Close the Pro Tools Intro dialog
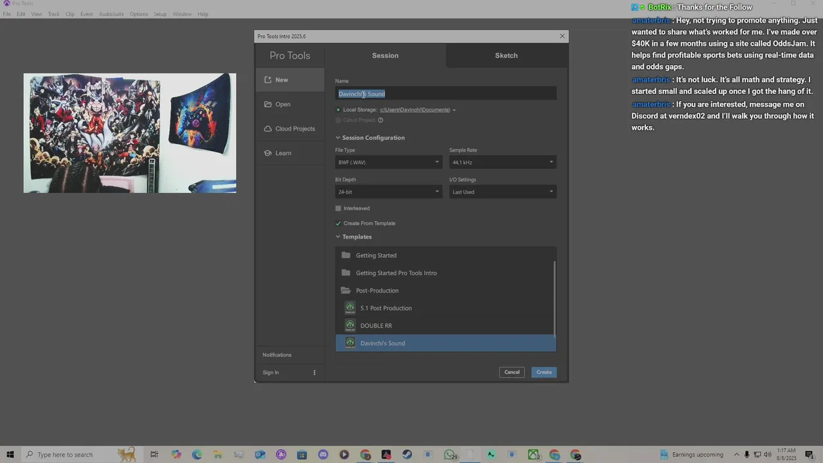The width and height of the screenshot is (823, 463). tap(562, 36)
